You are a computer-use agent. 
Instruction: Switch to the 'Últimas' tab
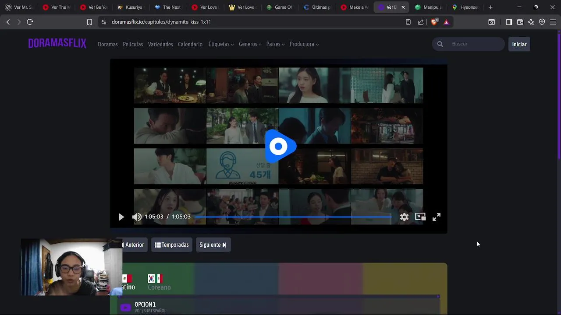coord(316,7)
